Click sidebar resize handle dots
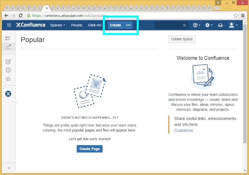 [x=17, y=102]
